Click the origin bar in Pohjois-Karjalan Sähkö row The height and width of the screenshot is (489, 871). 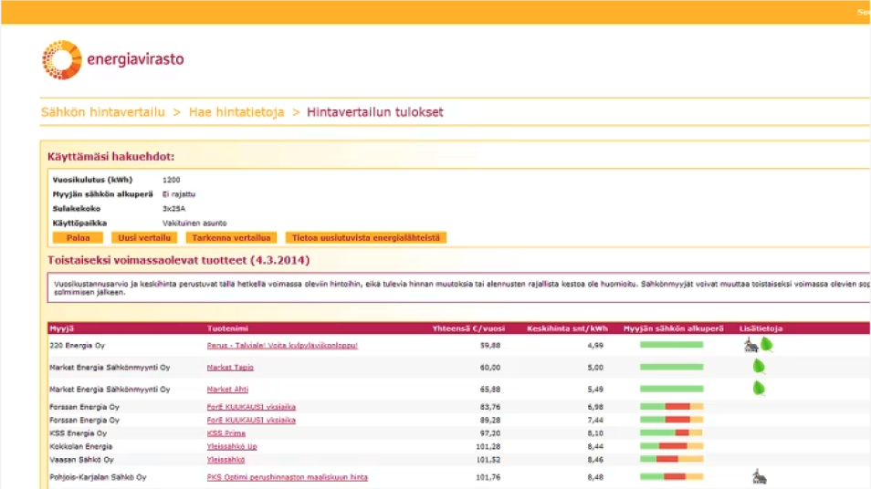coord(672,477)
